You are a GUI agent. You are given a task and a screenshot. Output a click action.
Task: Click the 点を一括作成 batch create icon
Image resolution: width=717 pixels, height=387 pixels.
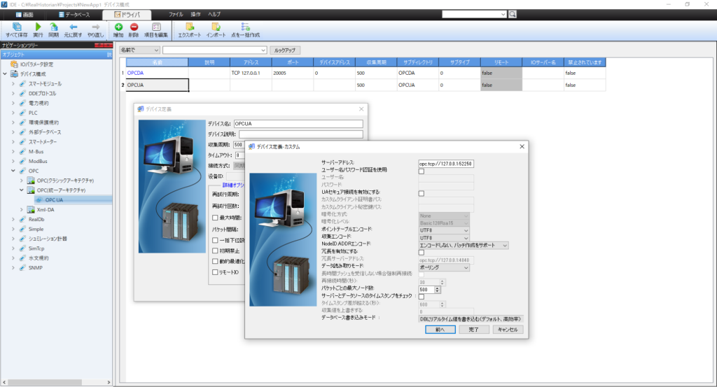tap(245, 27)
